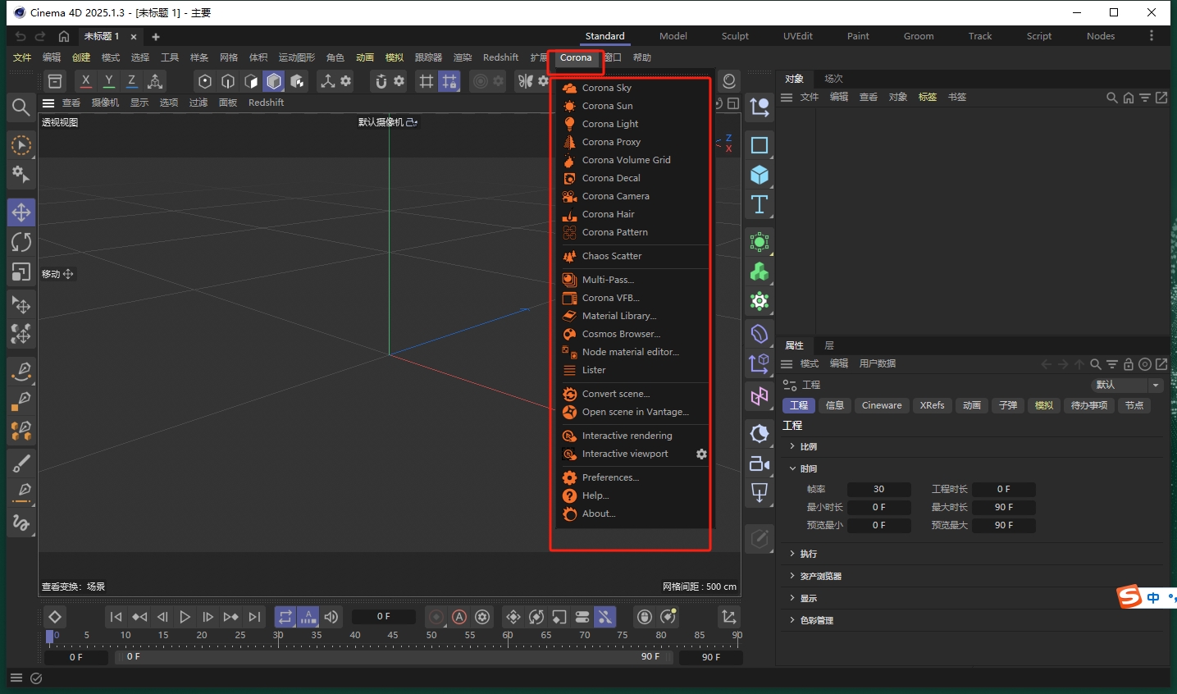Click the Redo arrow icon

pos(39,37)
